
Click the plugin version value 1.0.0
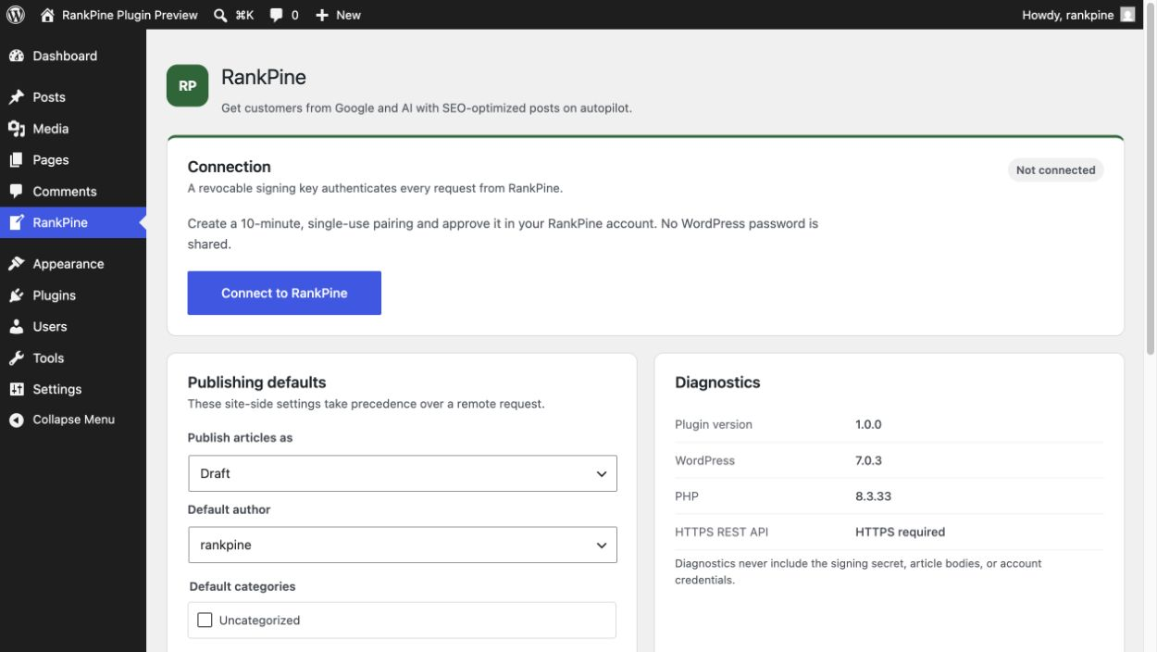point(868,424)
